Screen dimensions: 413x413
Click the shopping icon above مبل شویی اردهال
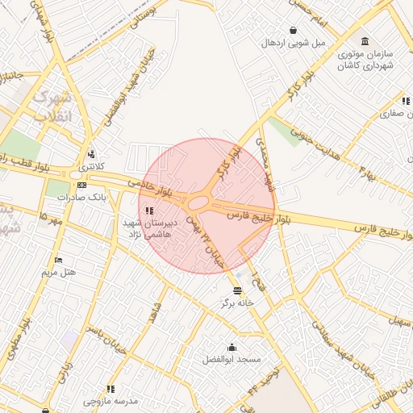pyautogui.click(x=293, y=31)
